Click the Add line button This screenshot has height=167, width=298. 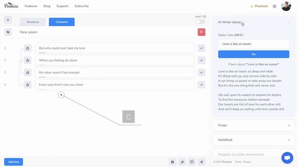pos(14,162)
